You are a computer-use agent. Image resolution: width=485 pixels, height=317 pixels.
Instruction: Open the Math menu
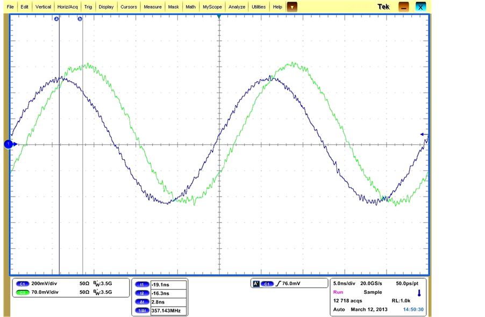pos(190,7)
